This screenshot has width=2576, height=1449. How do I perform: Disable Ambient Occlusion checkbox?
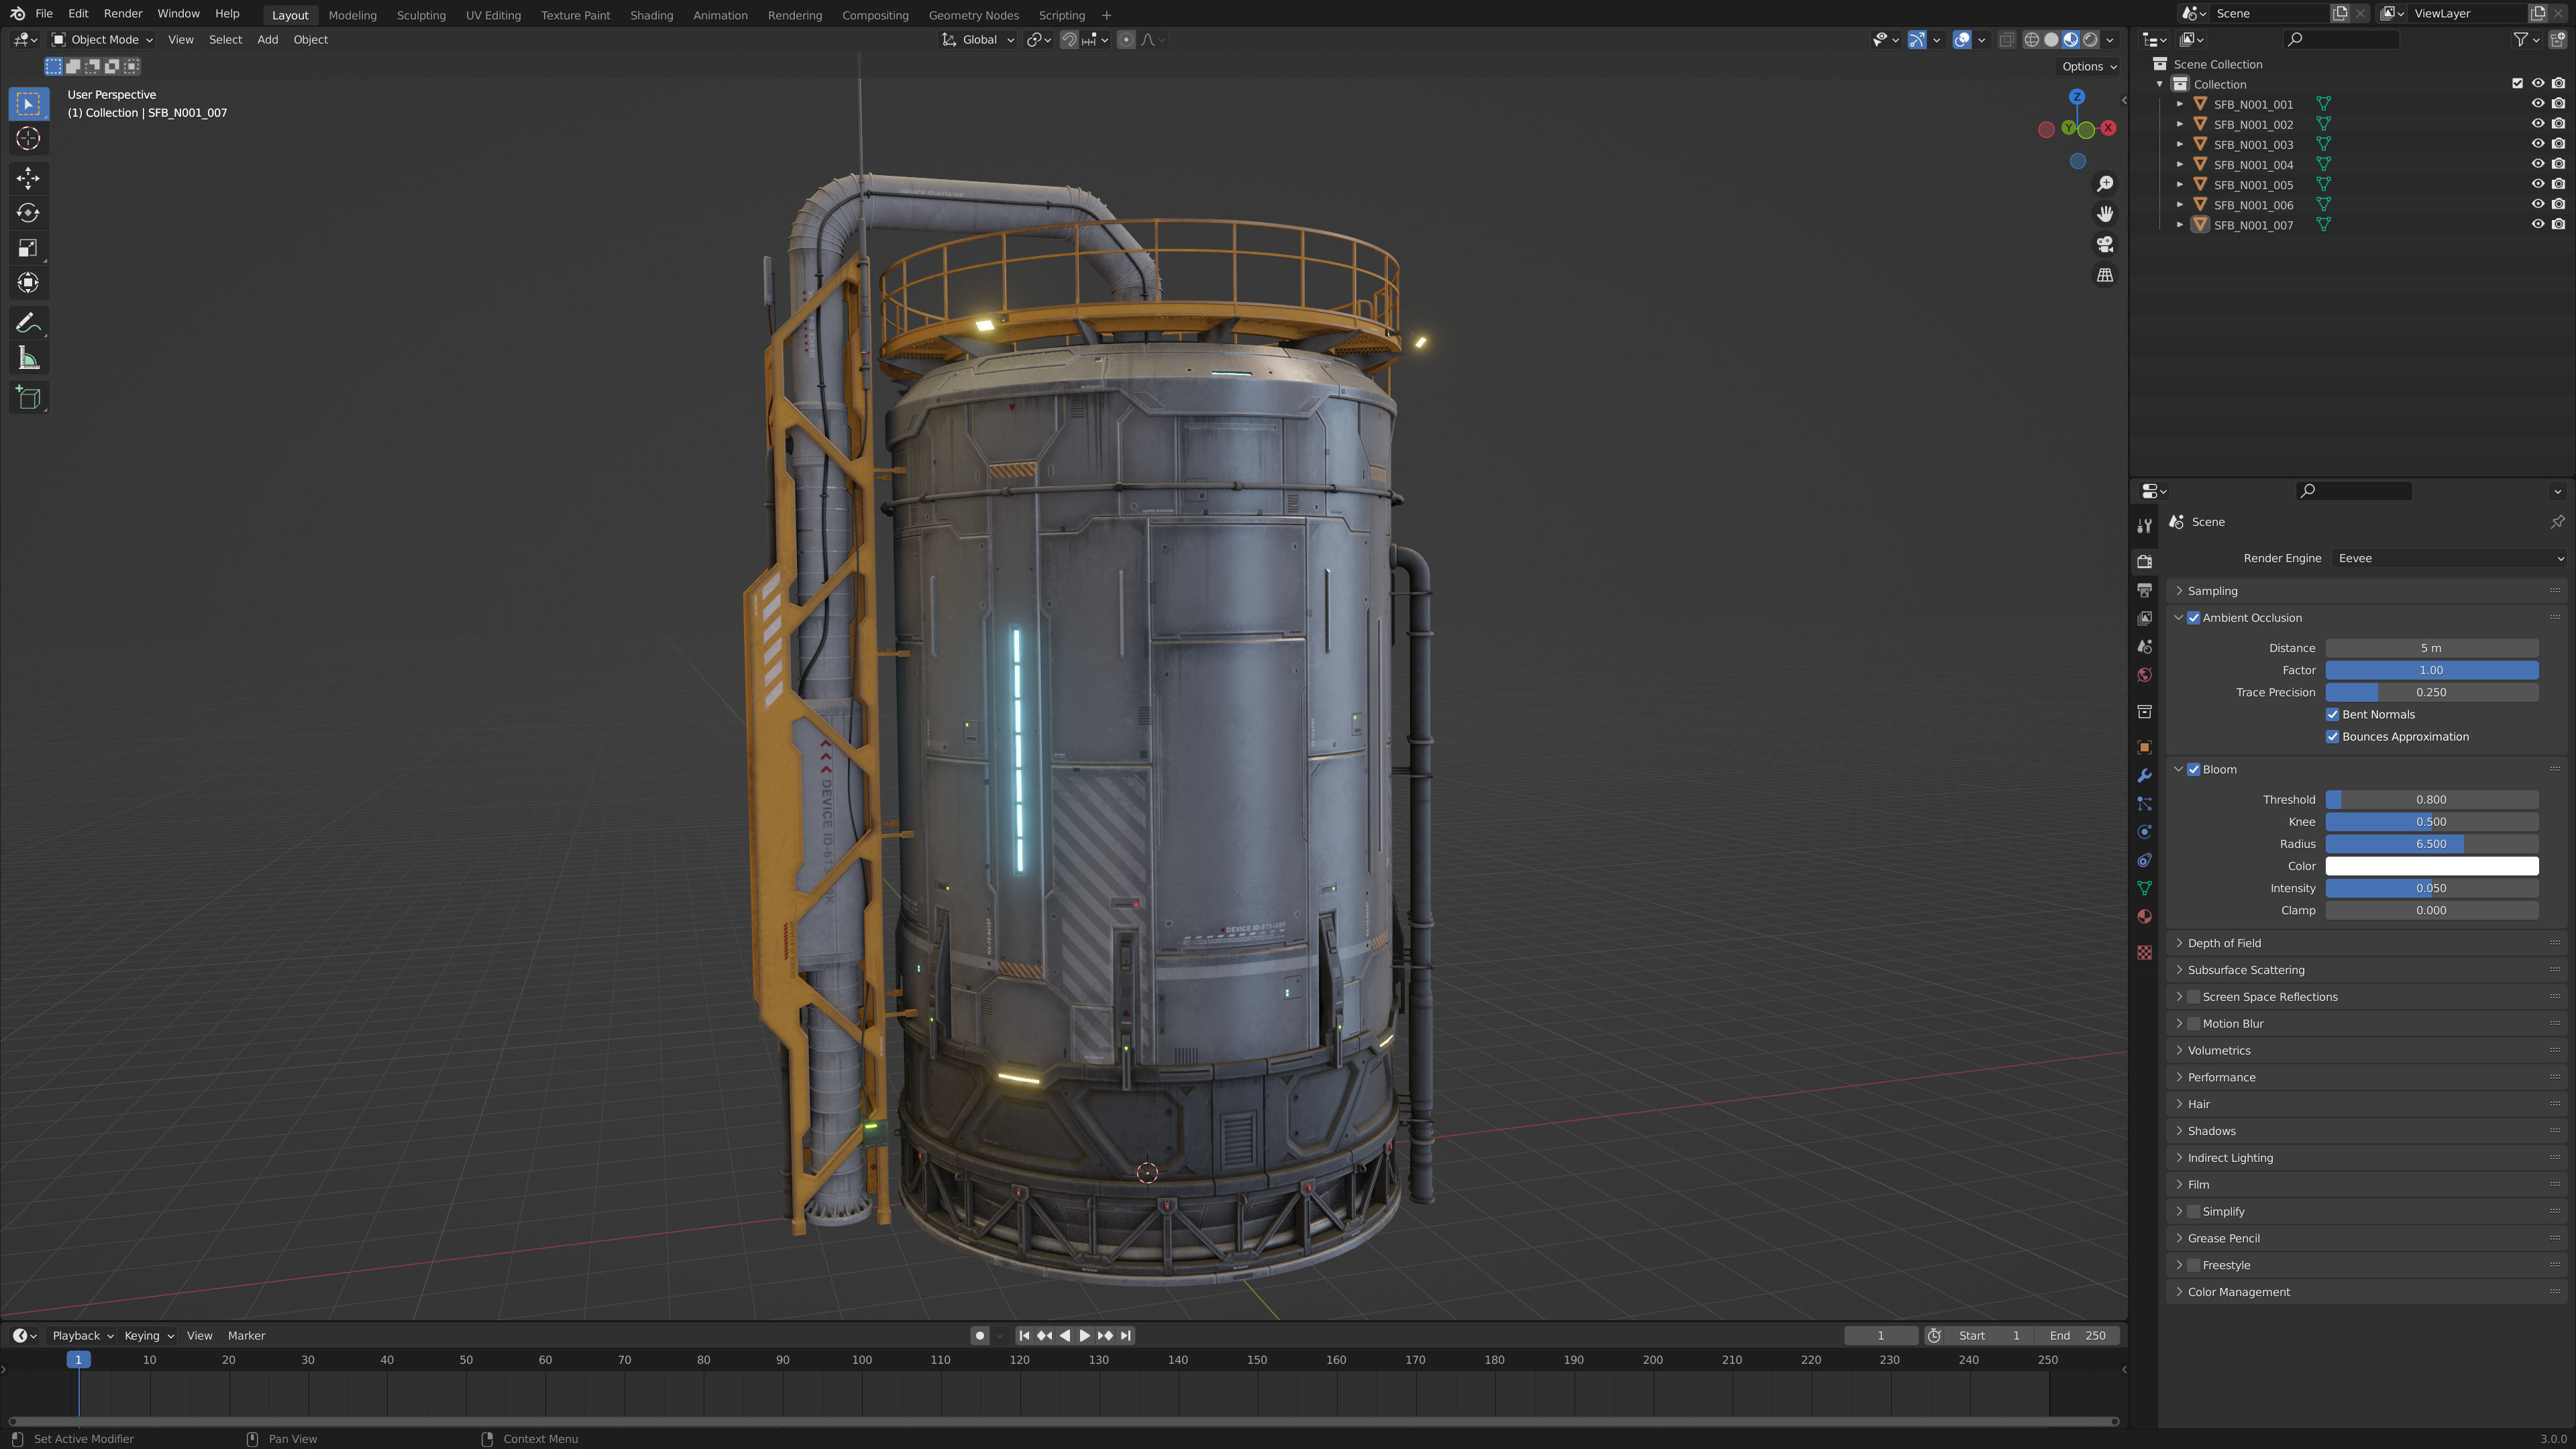(x=2194, y=618)
